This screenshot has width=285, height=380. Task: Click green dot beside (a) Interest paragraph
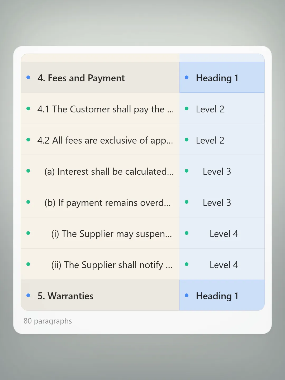28,171
